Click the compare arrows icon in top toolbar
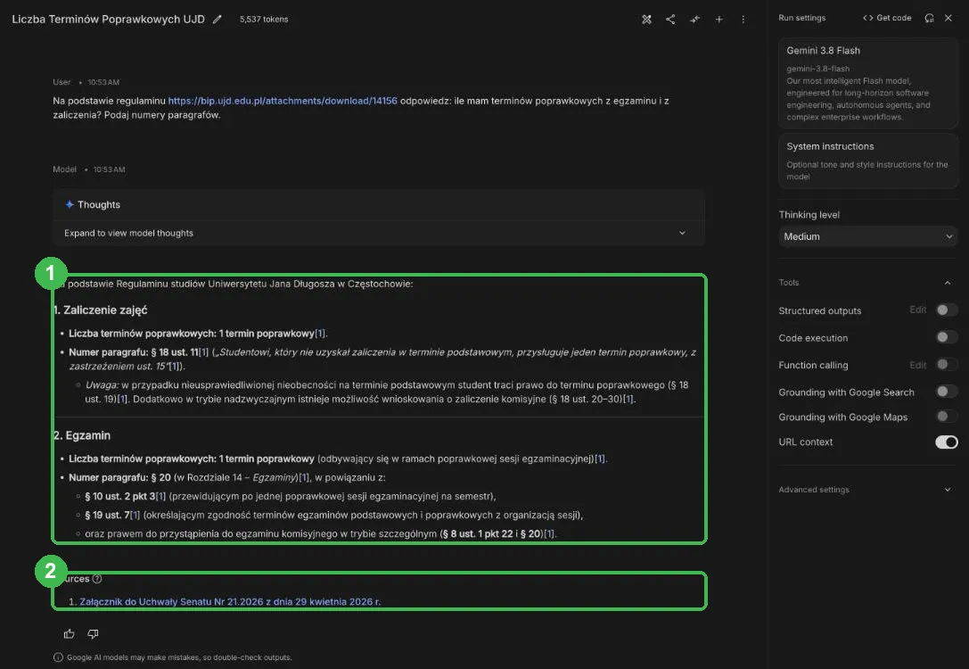 (x=694, y=19)
